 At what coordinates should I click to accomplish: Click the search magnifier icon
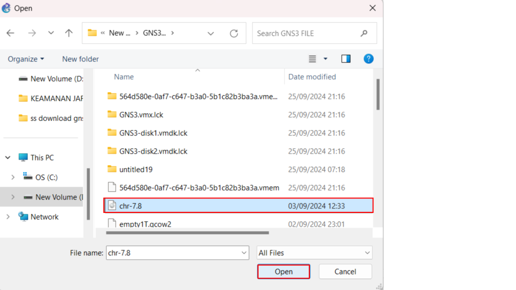(x=364, y=33)
